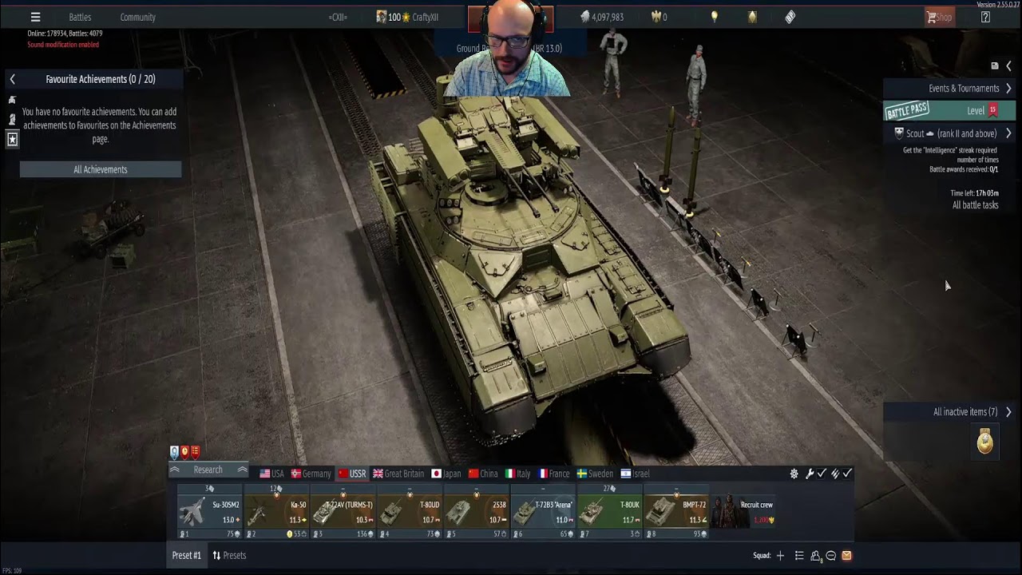Open the Community menu

coord(137,17)
